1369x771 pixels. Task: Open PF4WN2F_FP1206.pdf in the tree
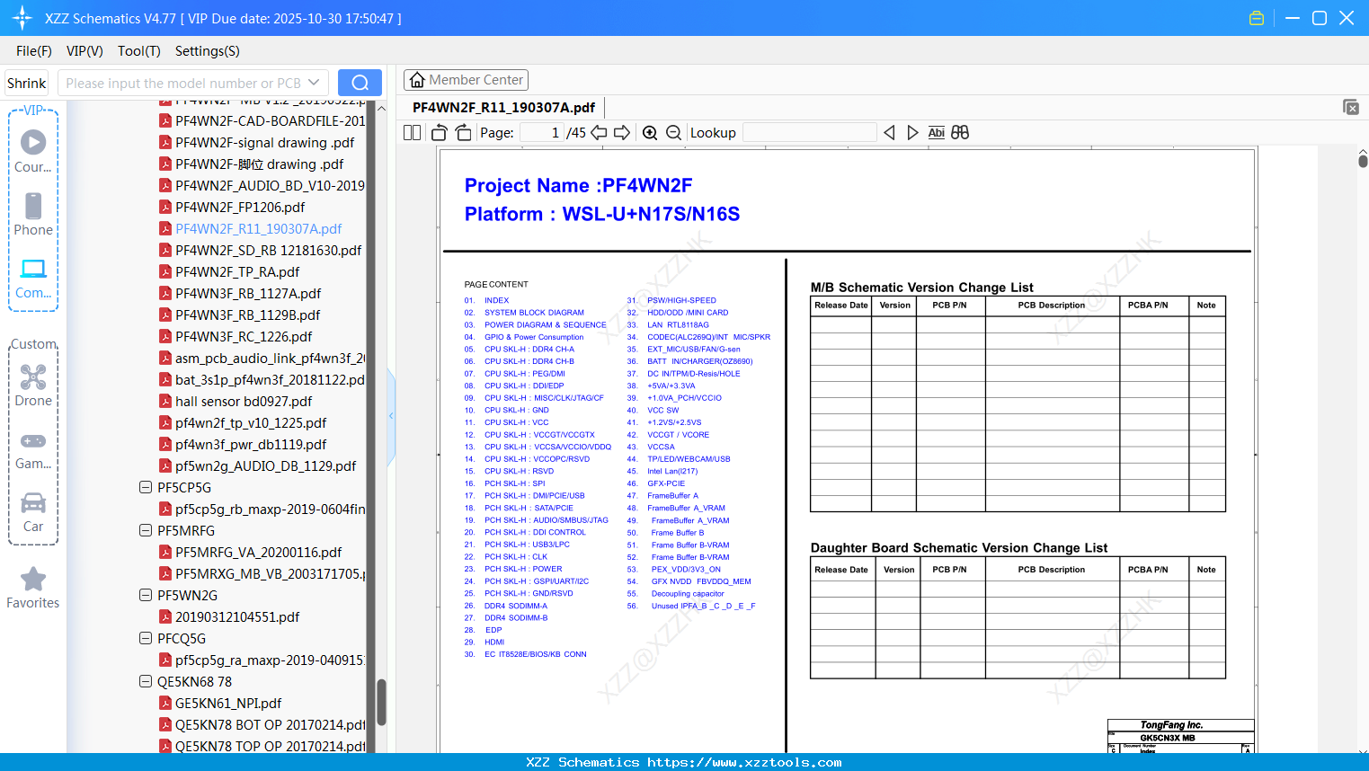(x=240, y=208)
